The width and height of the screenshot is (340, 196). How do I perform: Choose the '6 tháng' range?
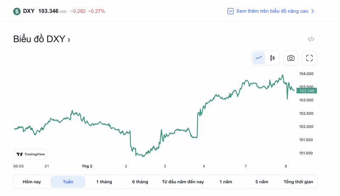coord(140,182)
